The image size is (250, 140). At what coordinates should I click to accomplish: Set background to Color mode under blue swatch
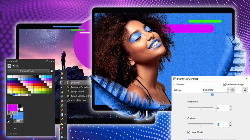pyautogui.click(x=15, y=121)
